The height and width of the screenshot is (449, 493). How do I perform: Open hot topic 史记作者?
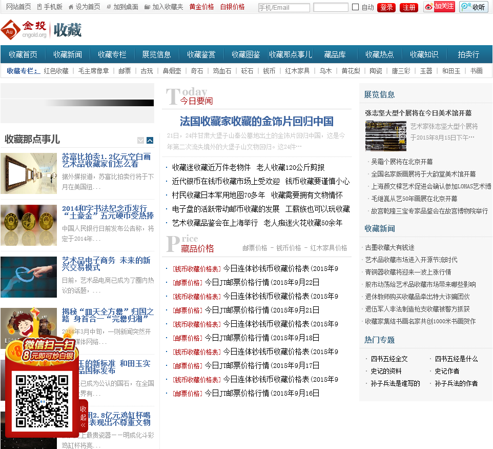(x=447, y=371)
